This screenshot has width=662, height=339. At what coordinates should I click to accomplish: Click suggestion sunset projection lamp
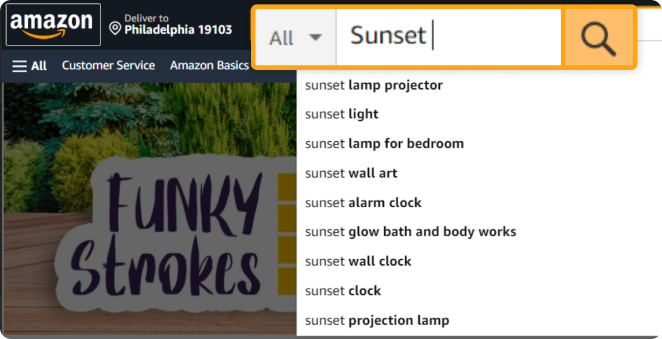pos(377,320)
